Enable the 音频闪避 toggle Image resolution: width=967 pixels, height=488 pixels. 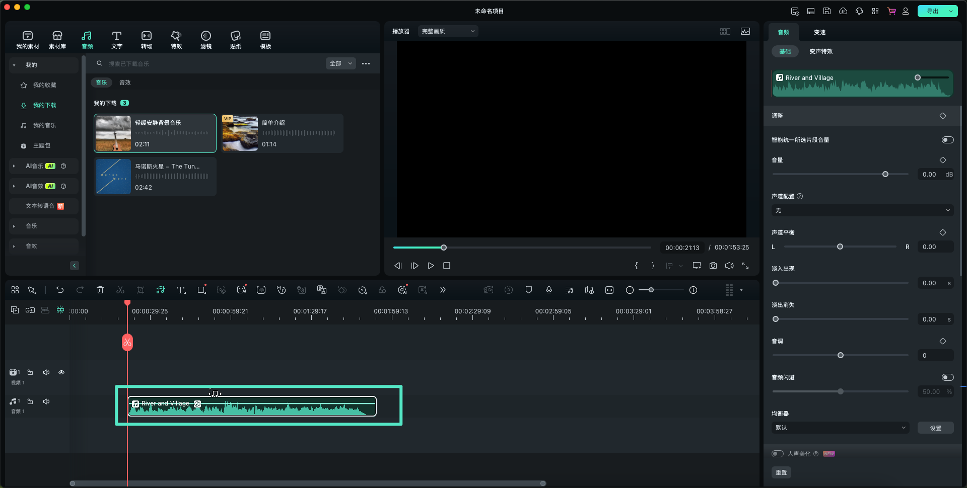(947, 377)
